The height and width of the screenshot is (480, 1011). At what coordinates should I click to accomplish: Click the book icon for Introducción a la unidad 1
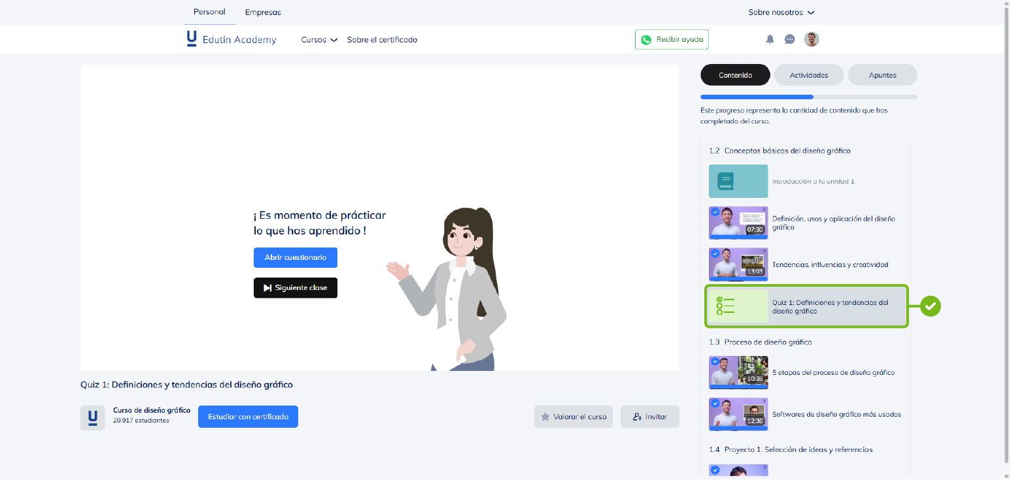pyautogui.click(x=725, y=181)
